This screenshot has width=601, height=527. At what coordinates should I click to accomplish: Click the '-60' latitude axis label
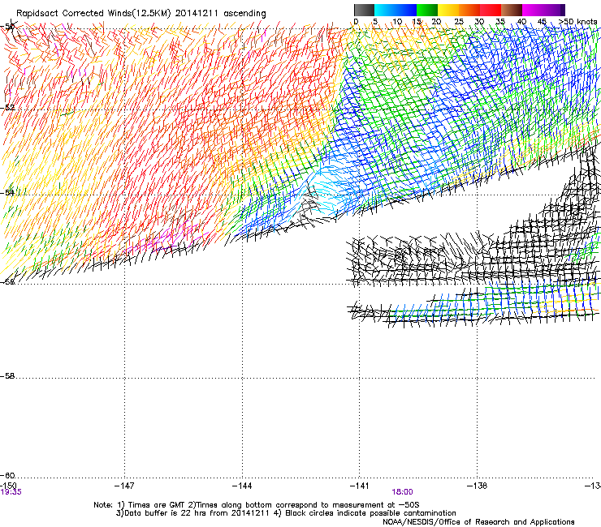(7, 476)
